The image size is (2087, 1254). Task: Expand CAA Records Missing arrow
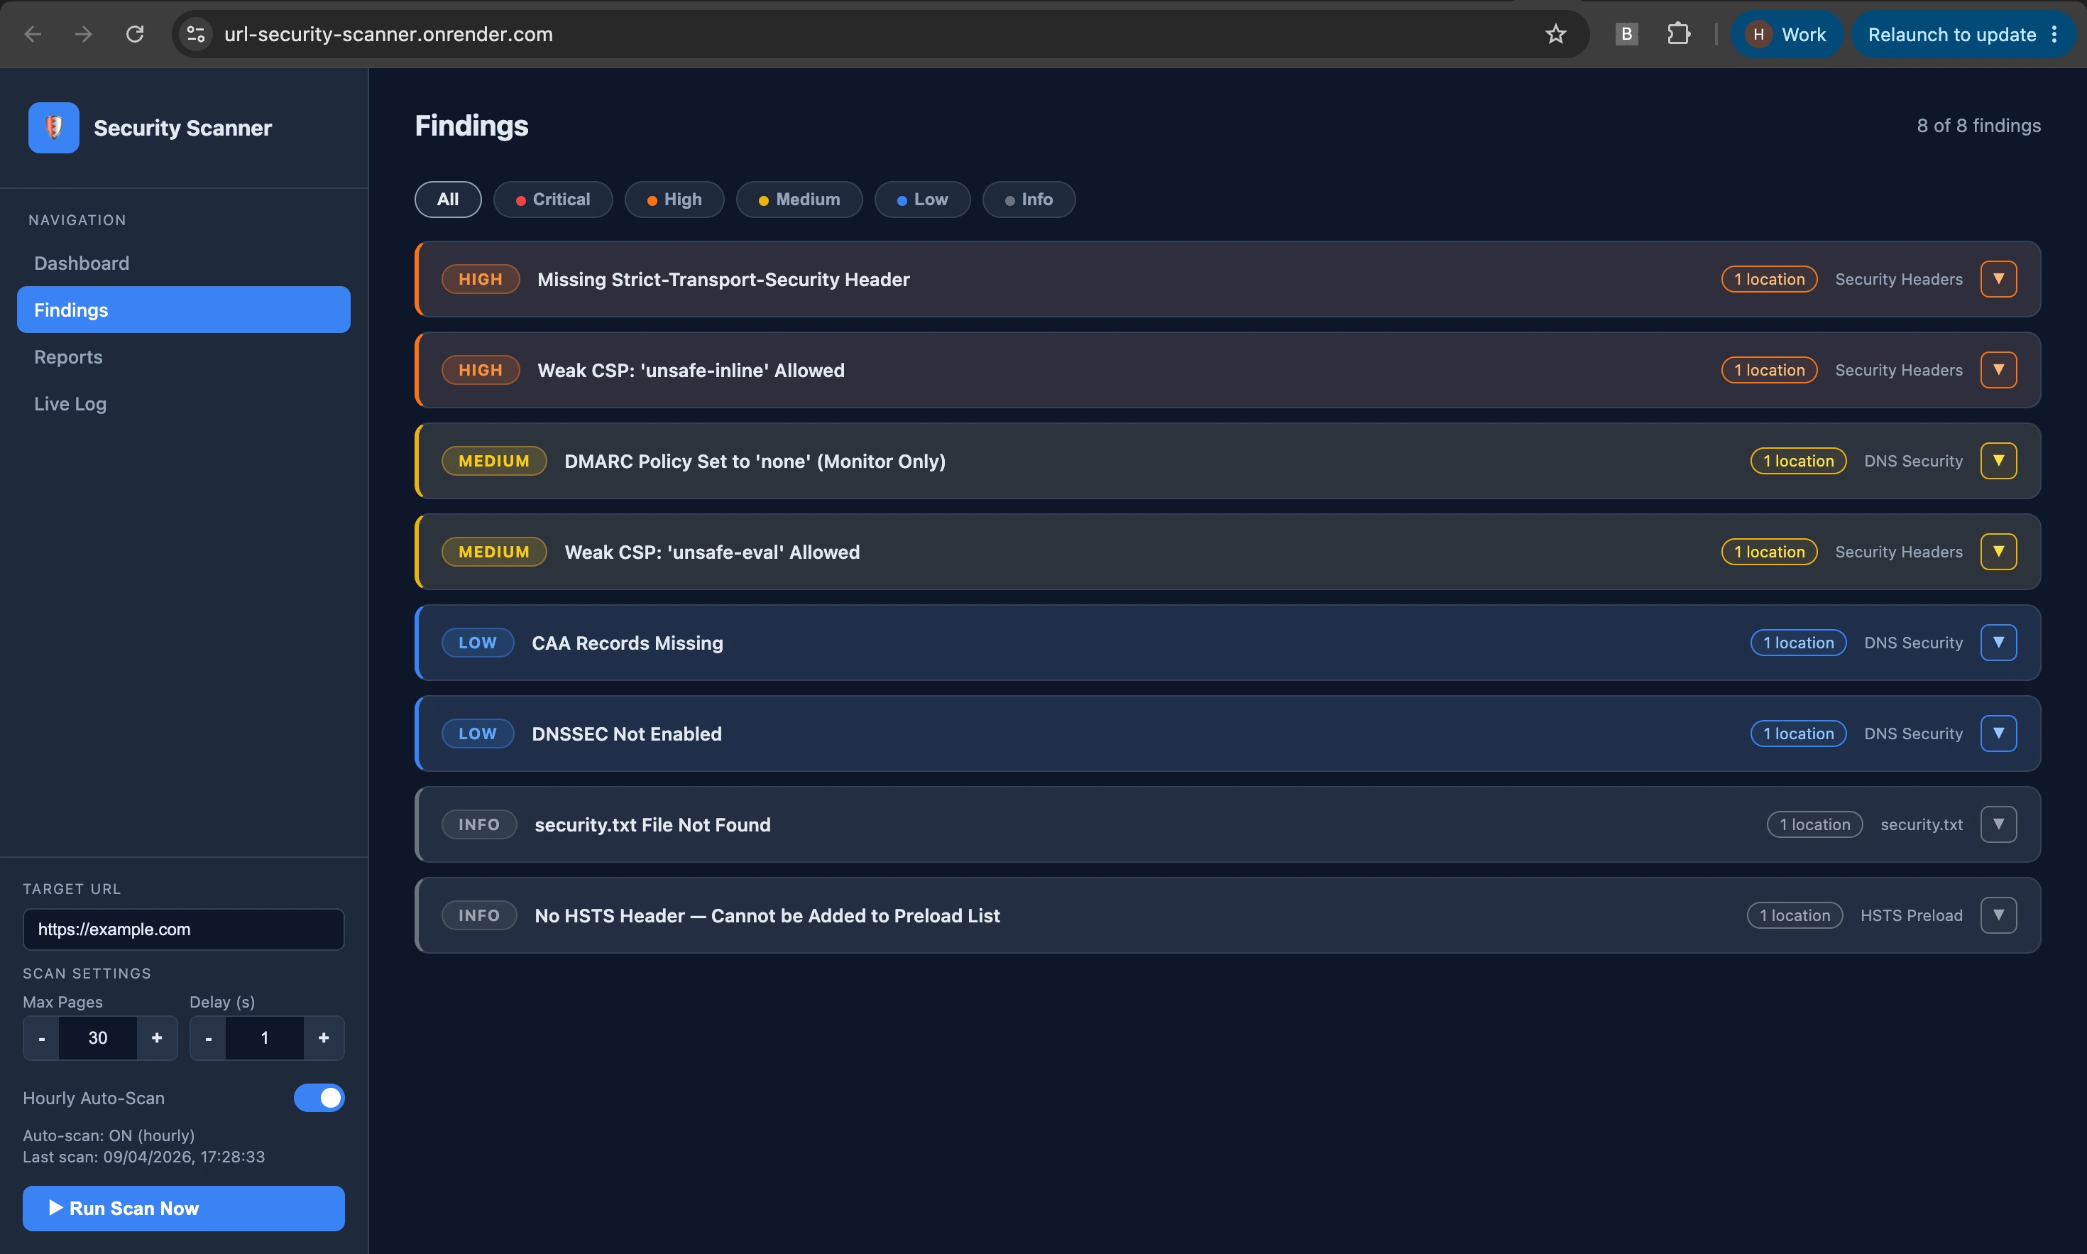click(x=1998, y=642)
